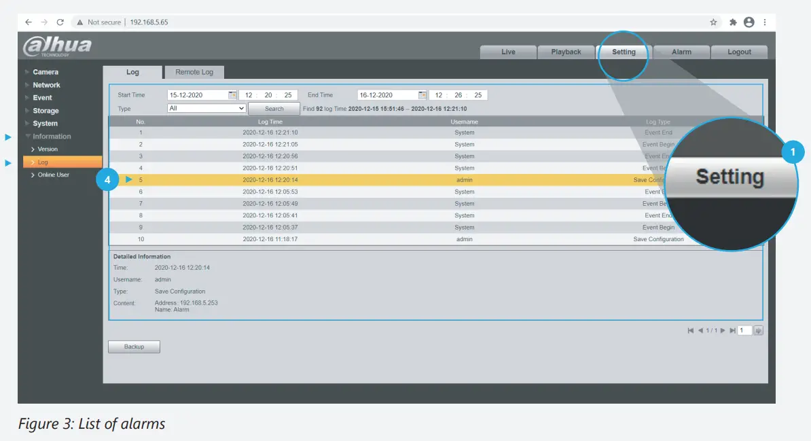Switch to the Remote Log sub-tab
This screenshot has height=441, width=811.
pyautogui.click(x=194, y=73)
